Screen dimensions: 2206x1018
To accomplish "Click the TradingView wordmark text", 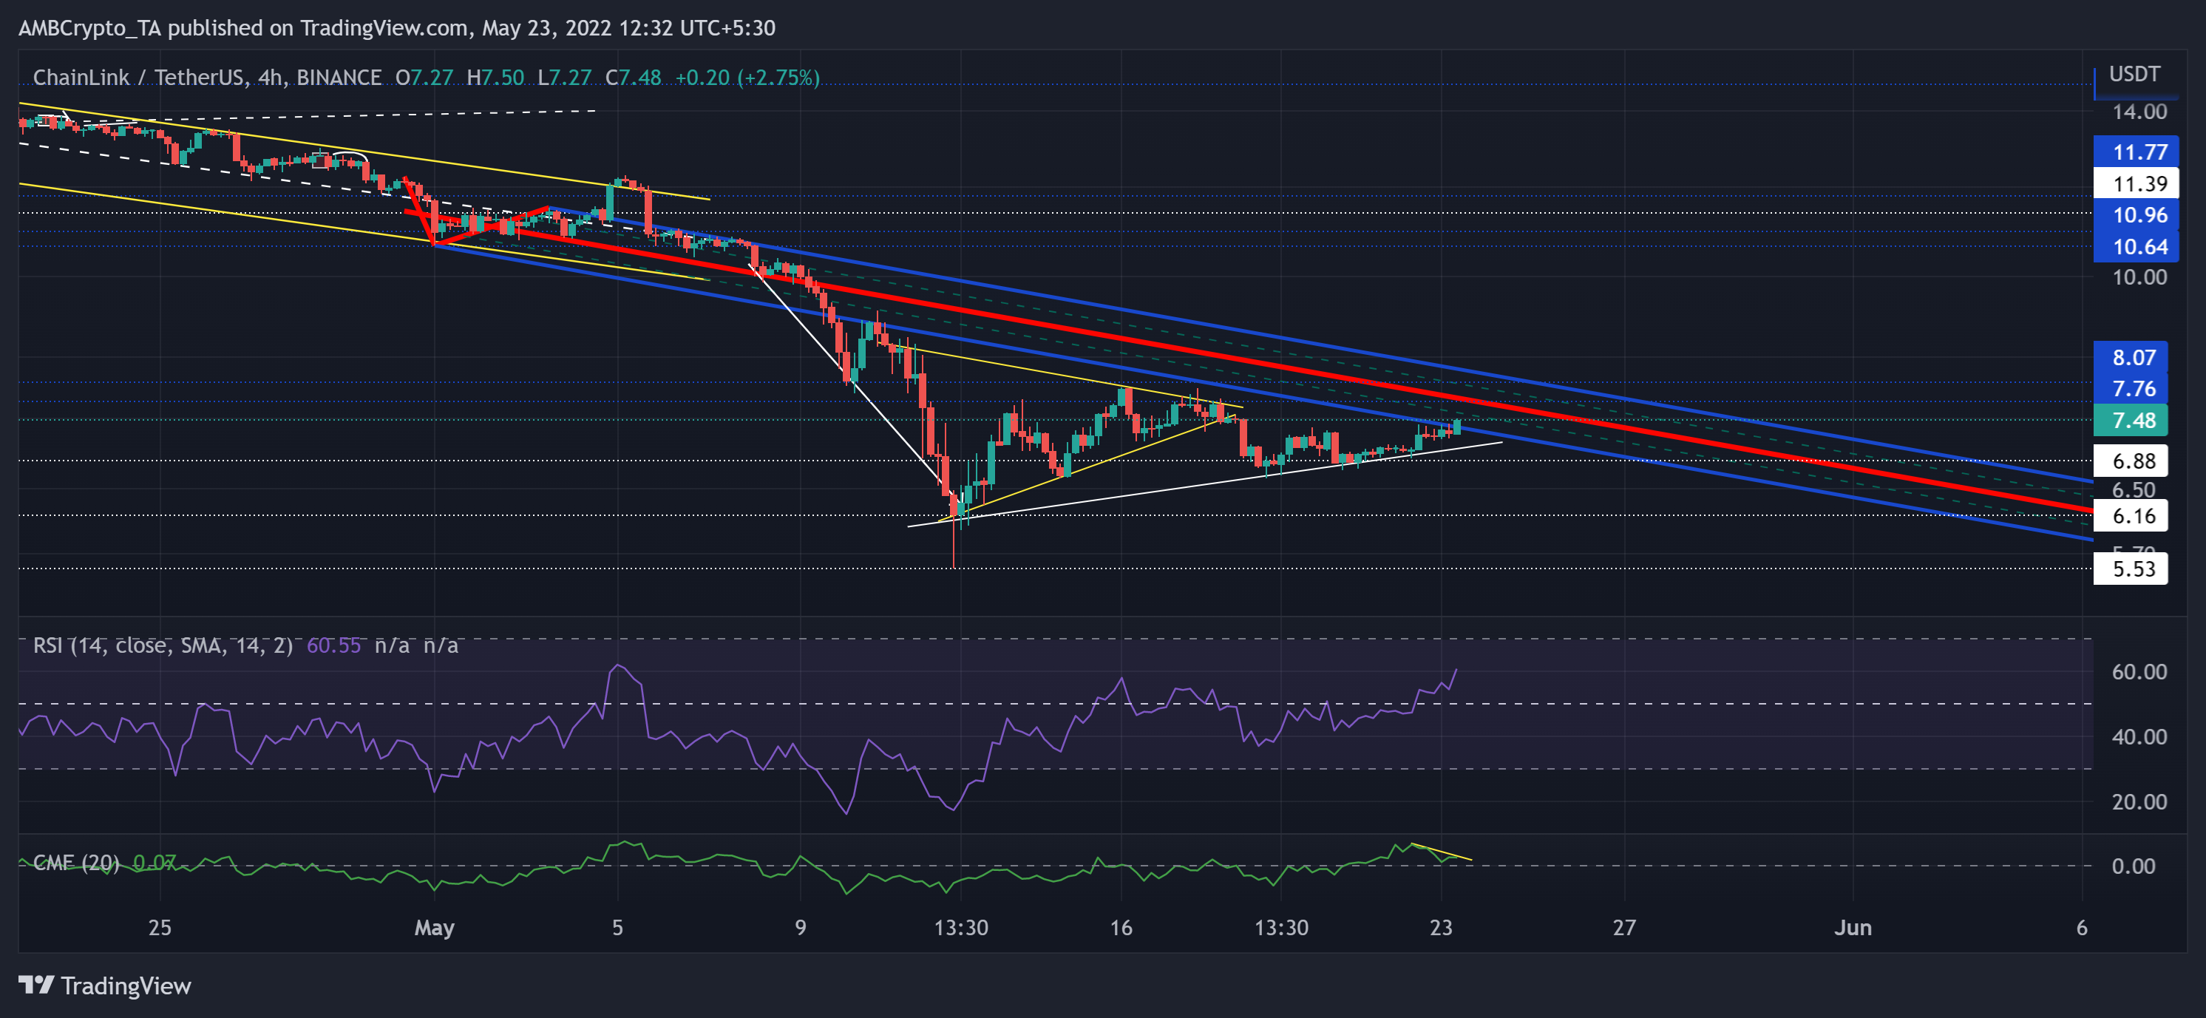I will (x=126, y=986).
